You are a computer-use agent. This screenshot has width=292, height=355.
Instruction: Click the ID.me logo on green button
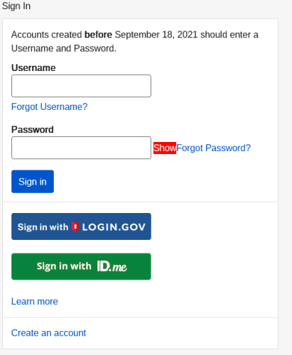click(x=112, y=266)
